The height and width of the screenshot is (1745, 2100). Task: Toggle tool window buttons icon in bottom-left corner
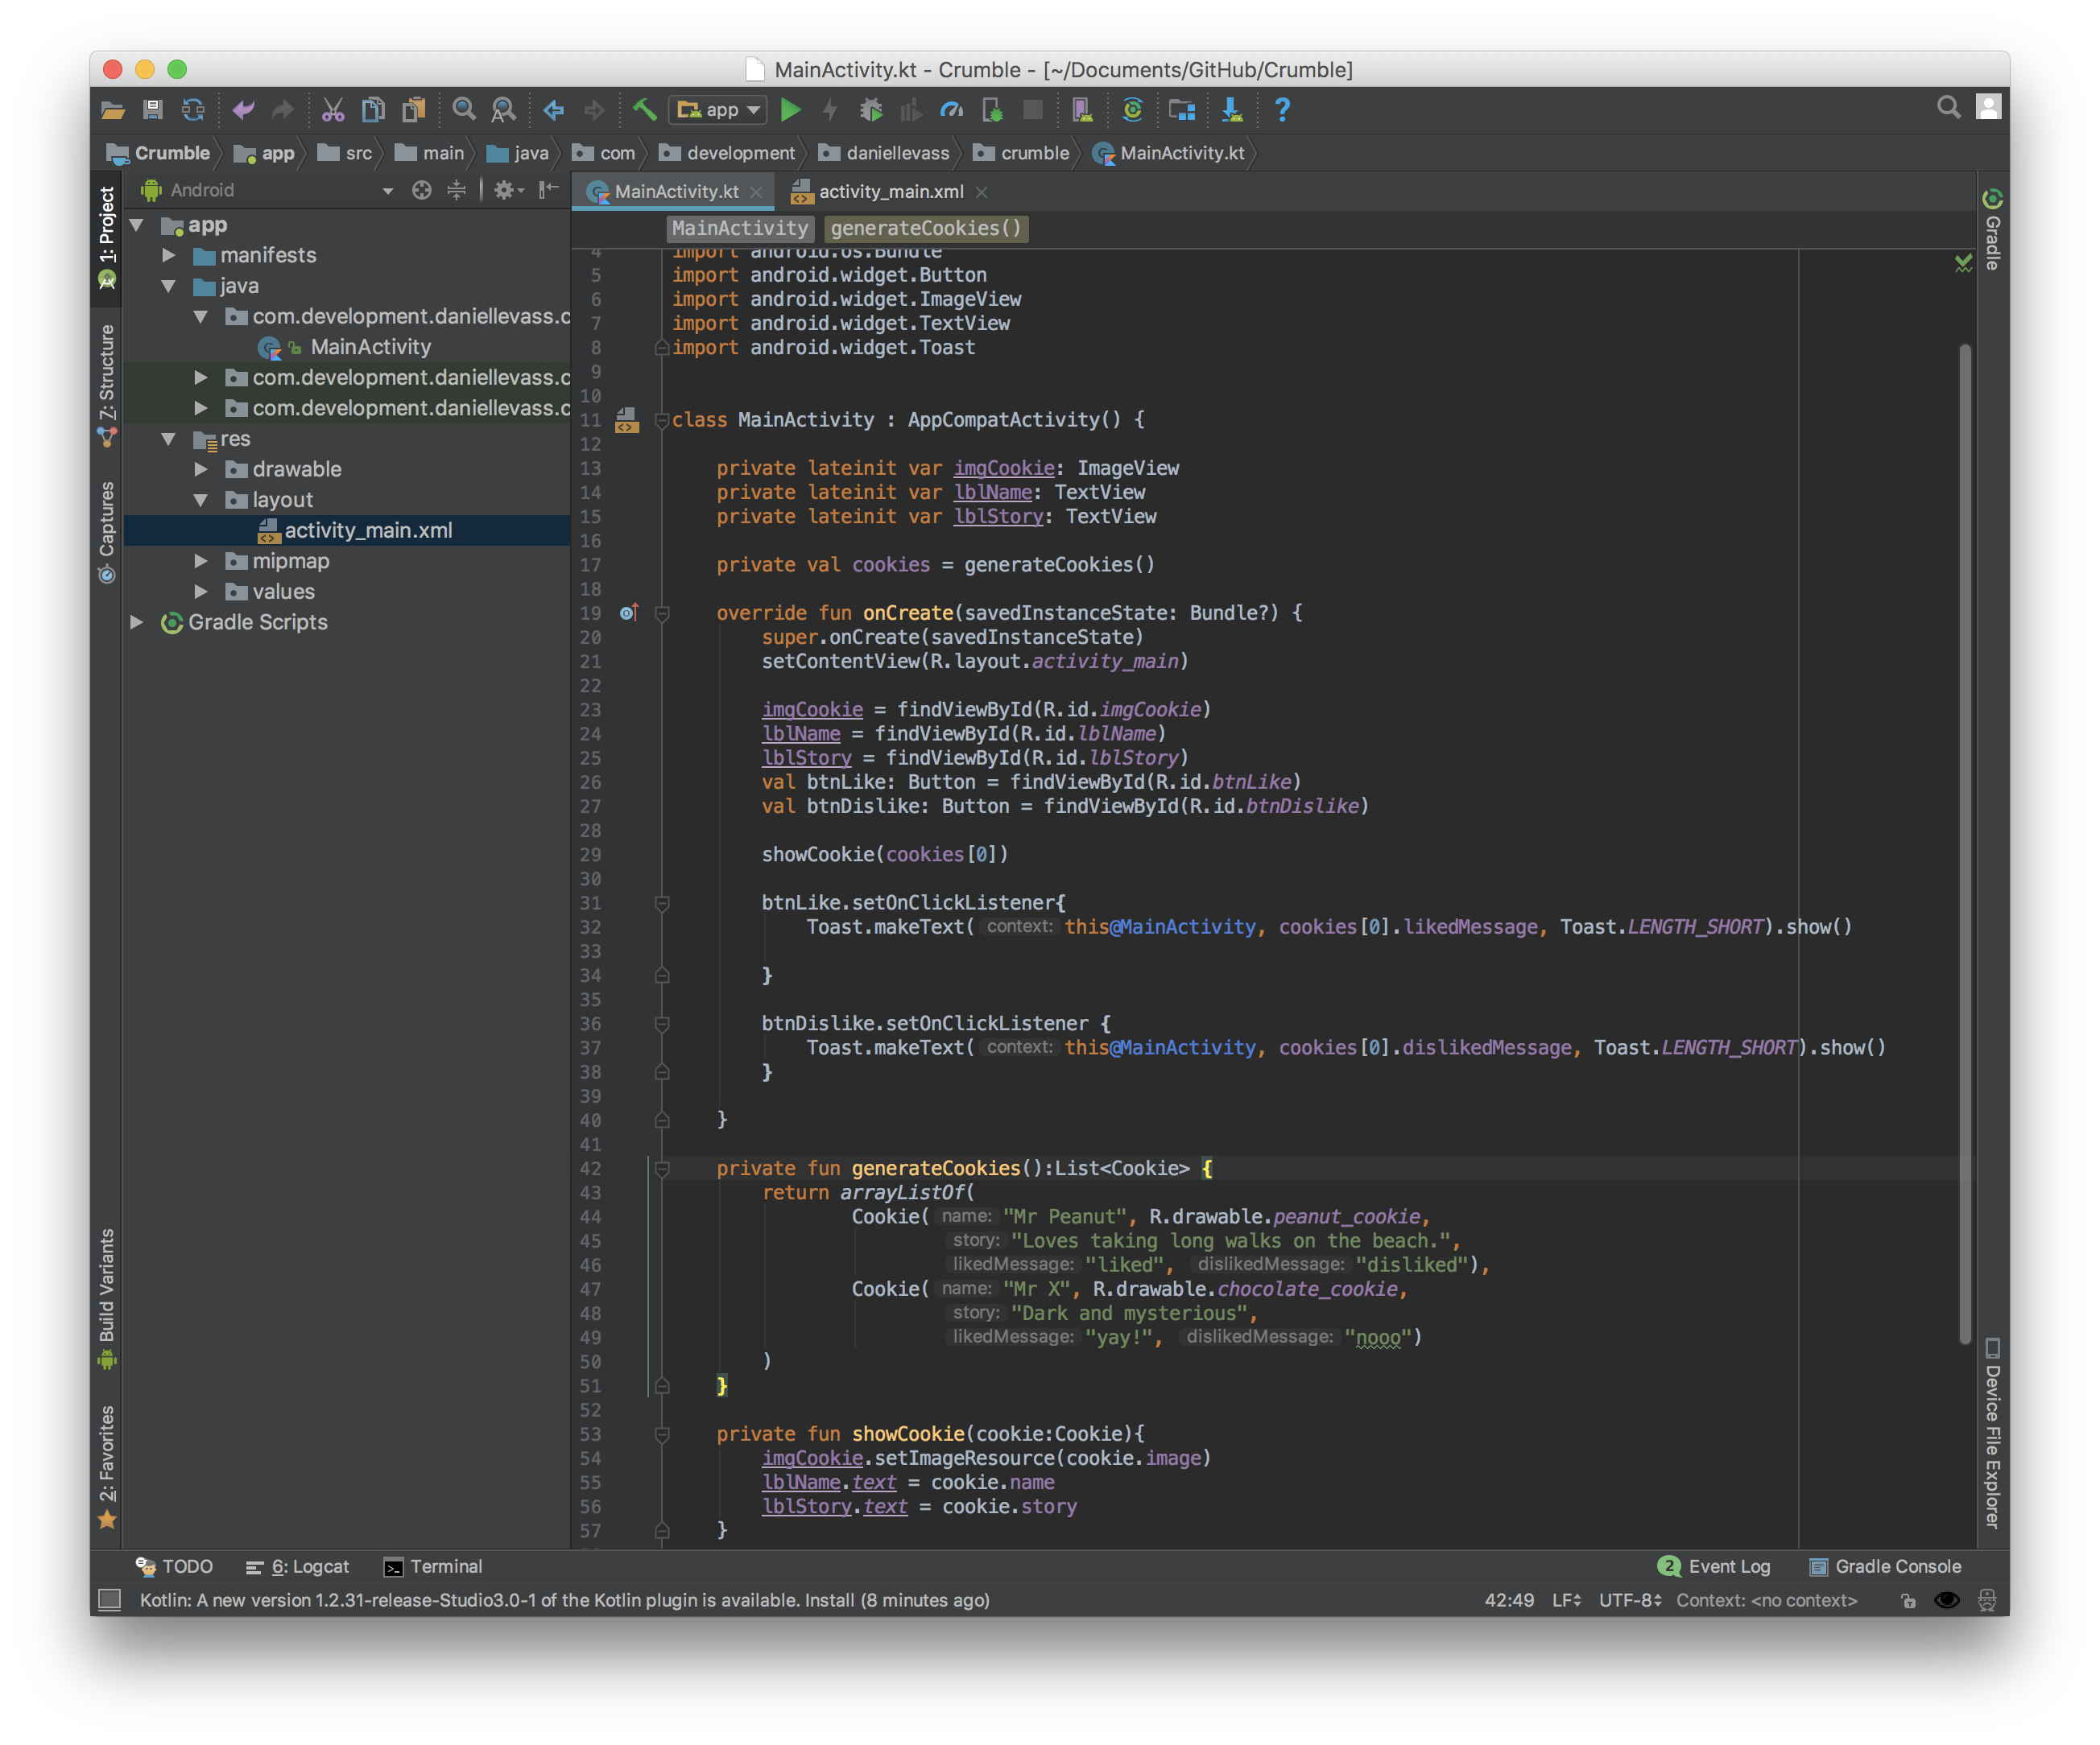pos(110,1600)
